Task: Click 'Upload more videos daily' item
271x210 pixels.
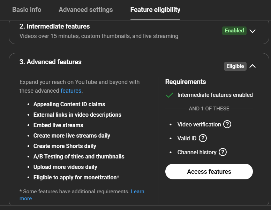Action: click(65, 167)
